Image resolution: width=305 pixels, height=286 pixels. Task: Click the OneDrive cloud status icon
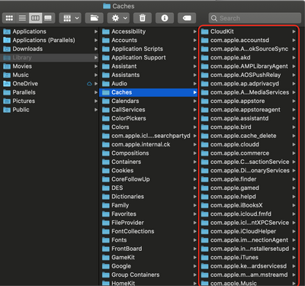89,84
